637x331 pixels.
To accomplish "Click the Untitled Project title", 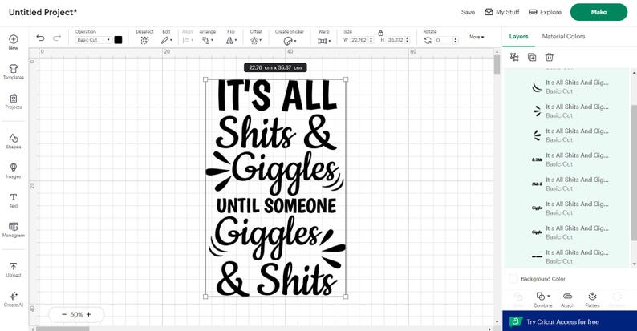I will [x=43, y=12].
